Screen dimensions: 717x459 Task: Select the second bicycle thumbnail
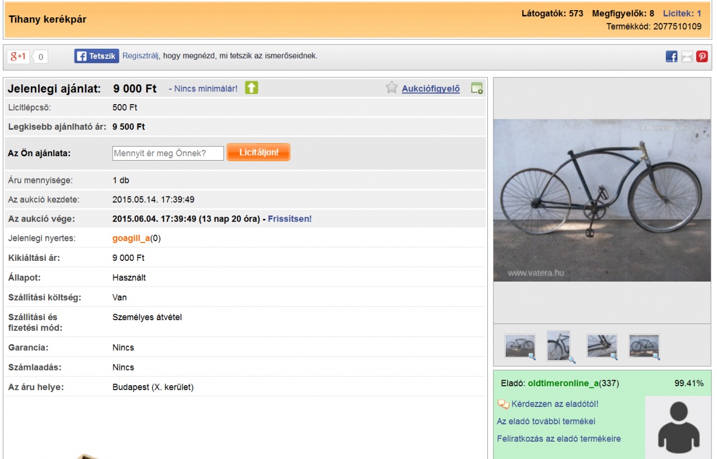tap(559, 345)
